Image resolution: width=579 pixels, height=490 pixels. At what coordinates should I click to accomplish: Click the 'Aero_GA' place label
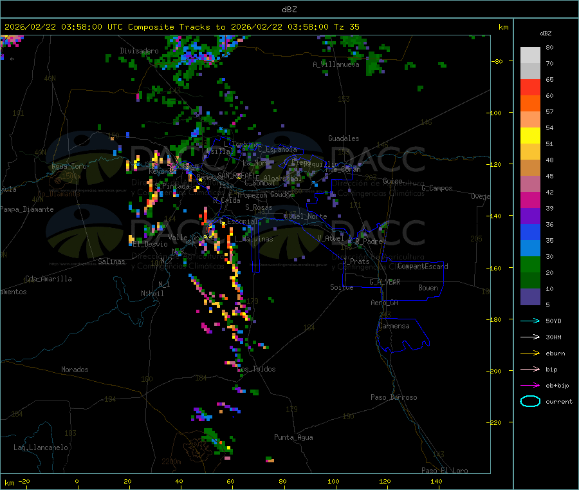385,303
